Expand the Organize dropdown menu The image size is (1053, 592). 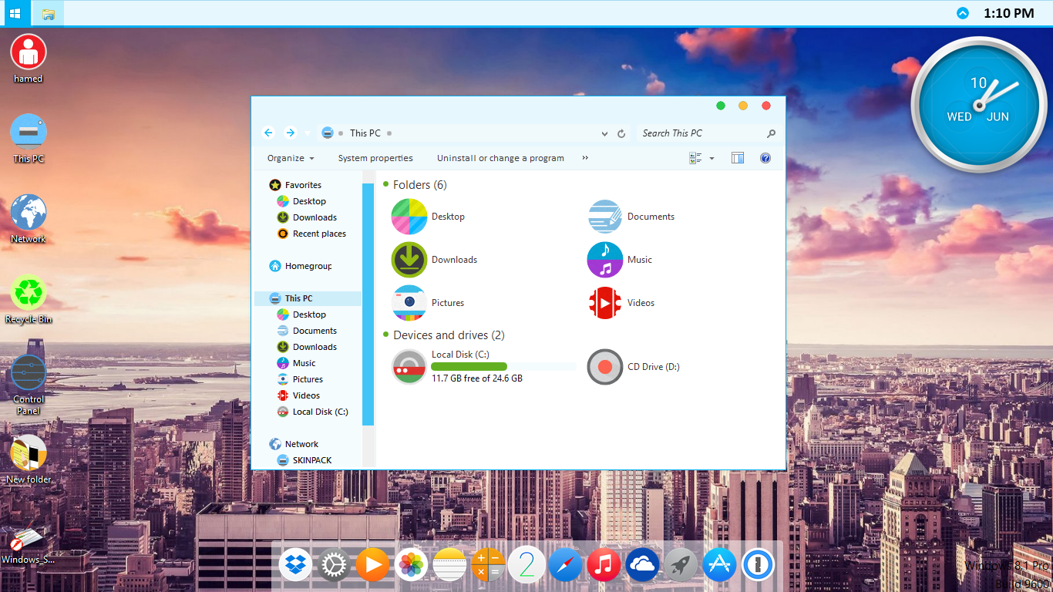click(x=291, y=158)
